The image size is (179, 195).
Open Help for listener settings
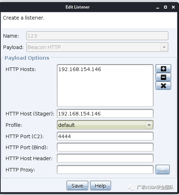click(x=100, y=186)
